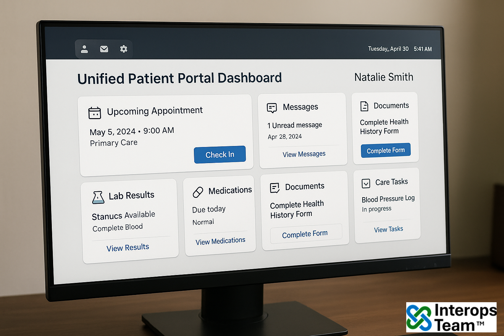The image size is (504, 336).
Task: Click the outlined Complete Form button
Action: coord(306,234)
